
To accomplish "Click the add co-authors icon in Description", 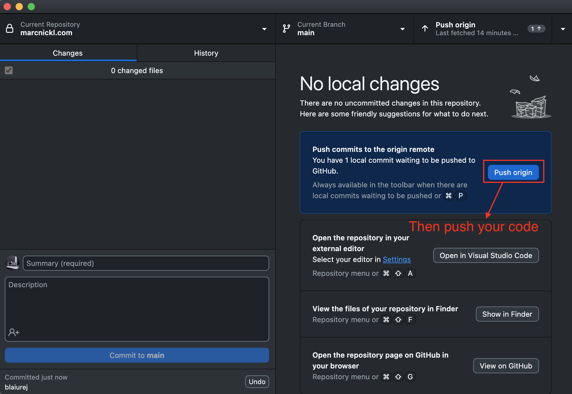I will point(14,332).
